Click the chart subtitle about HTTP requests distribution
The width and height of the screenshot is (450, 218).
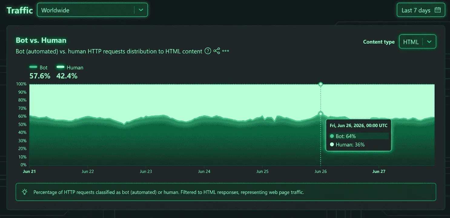pyautogui.click(x=109, y=51)
